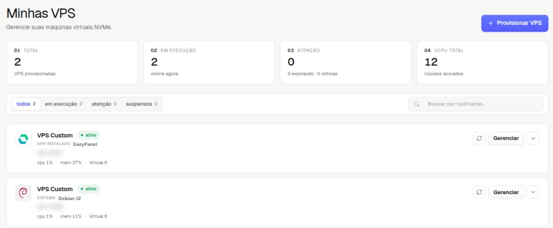Click the EM EXECUÇÃO stats card
This screenshot has width=553, height=228.
click(x=209, y=62)
